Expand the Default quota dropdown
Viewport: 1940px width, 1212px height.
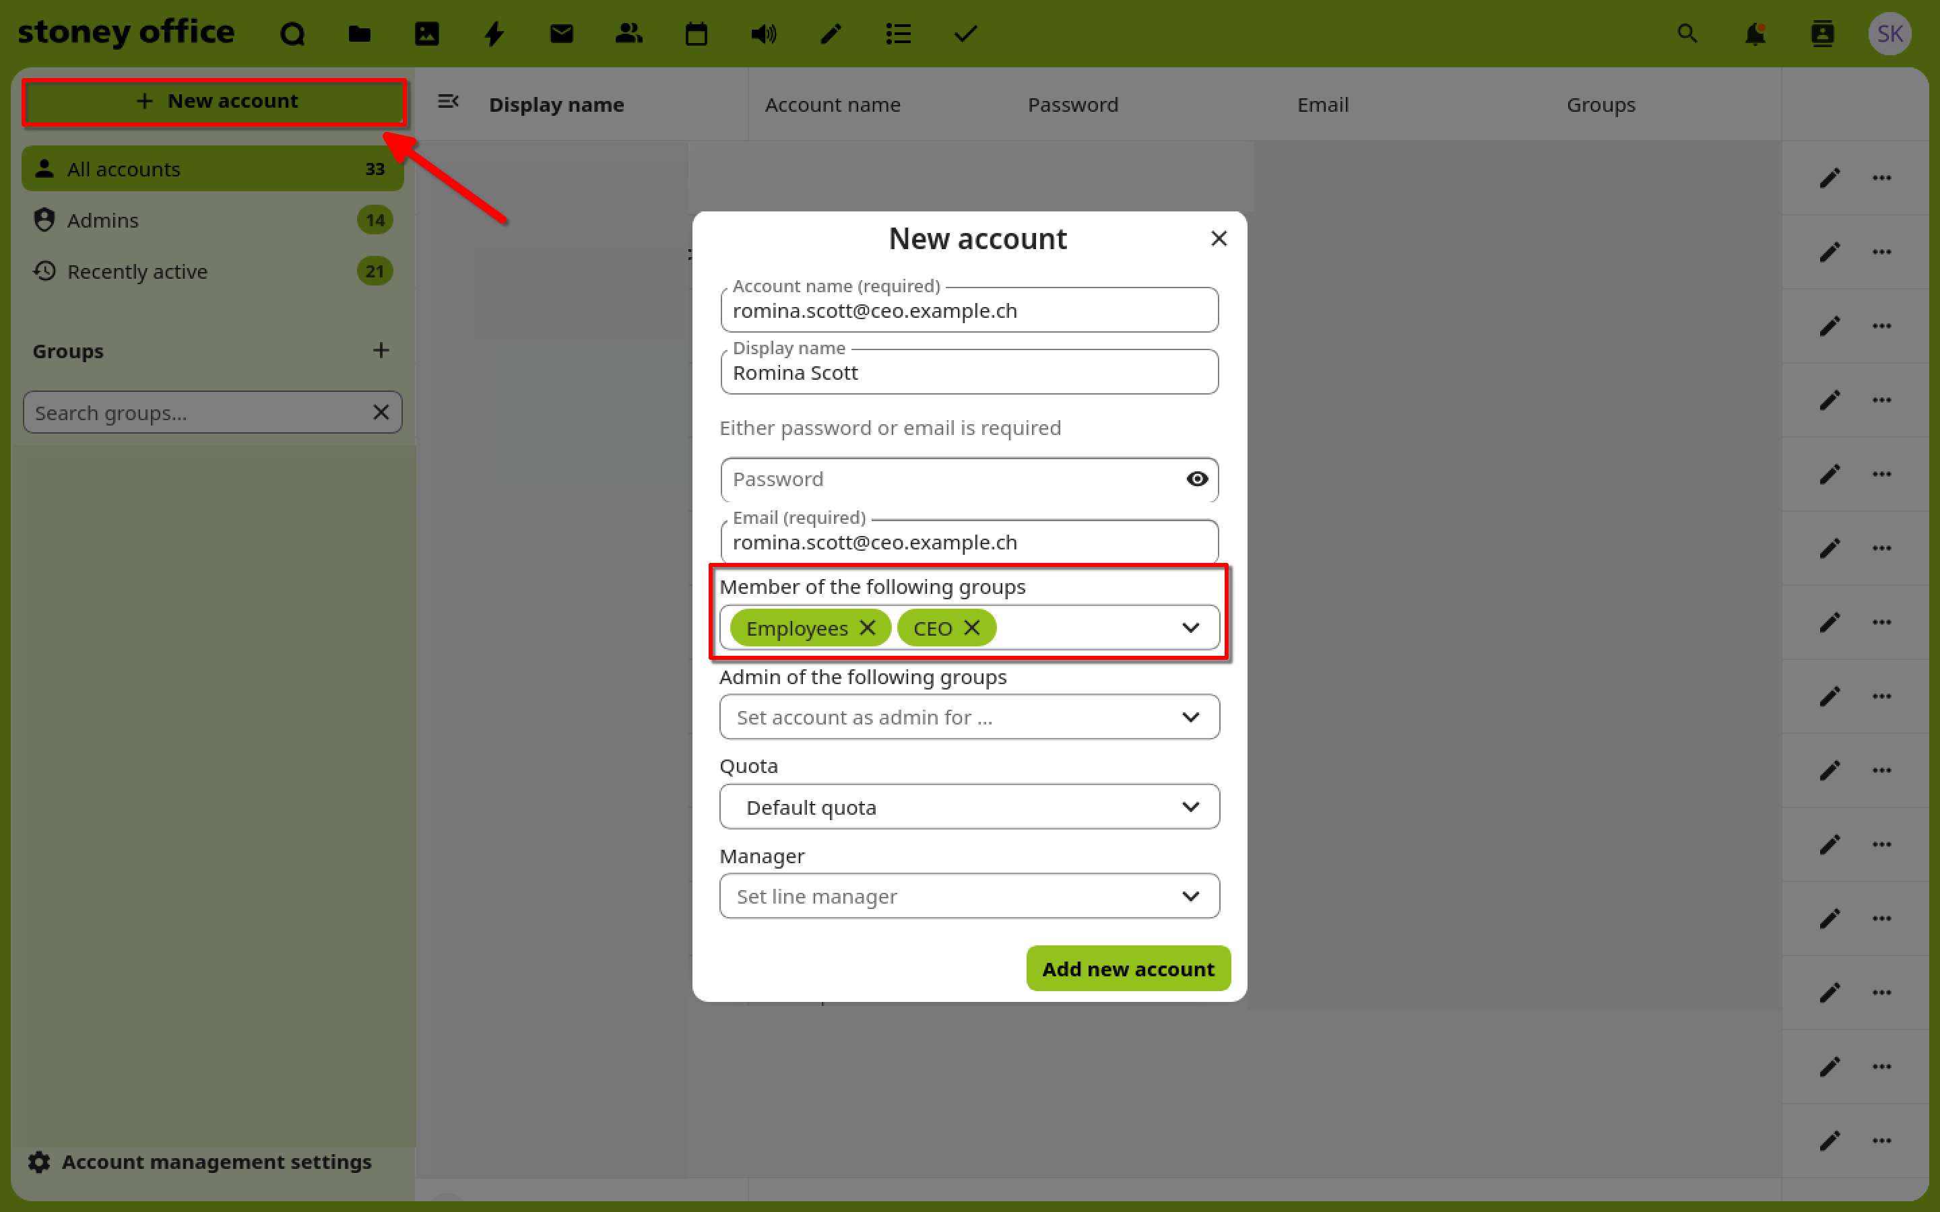(x=969, y=807)
